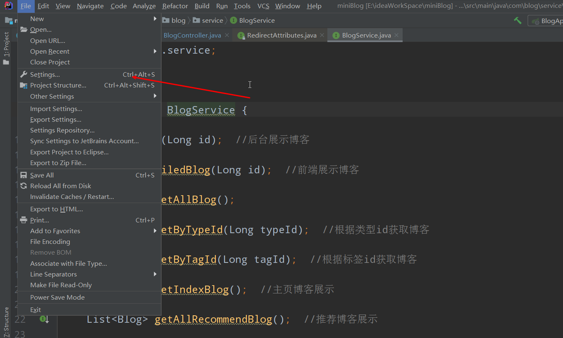
Task: Click the Project Structure icon
Action: coord(24,85)
